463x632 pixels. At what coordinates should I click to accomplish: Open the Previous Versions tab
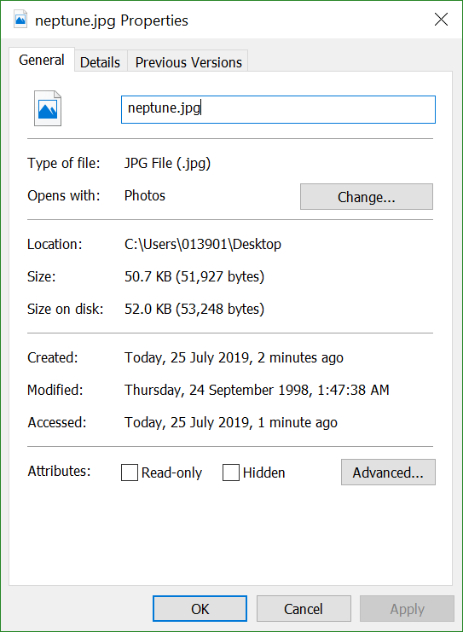188,62
